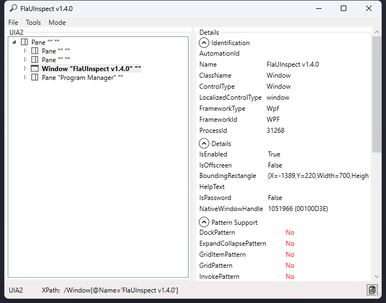Click the FlaUInspect magnifier icon in title bar
Viewport: 386px width, 303px height.
coord(13,8)
